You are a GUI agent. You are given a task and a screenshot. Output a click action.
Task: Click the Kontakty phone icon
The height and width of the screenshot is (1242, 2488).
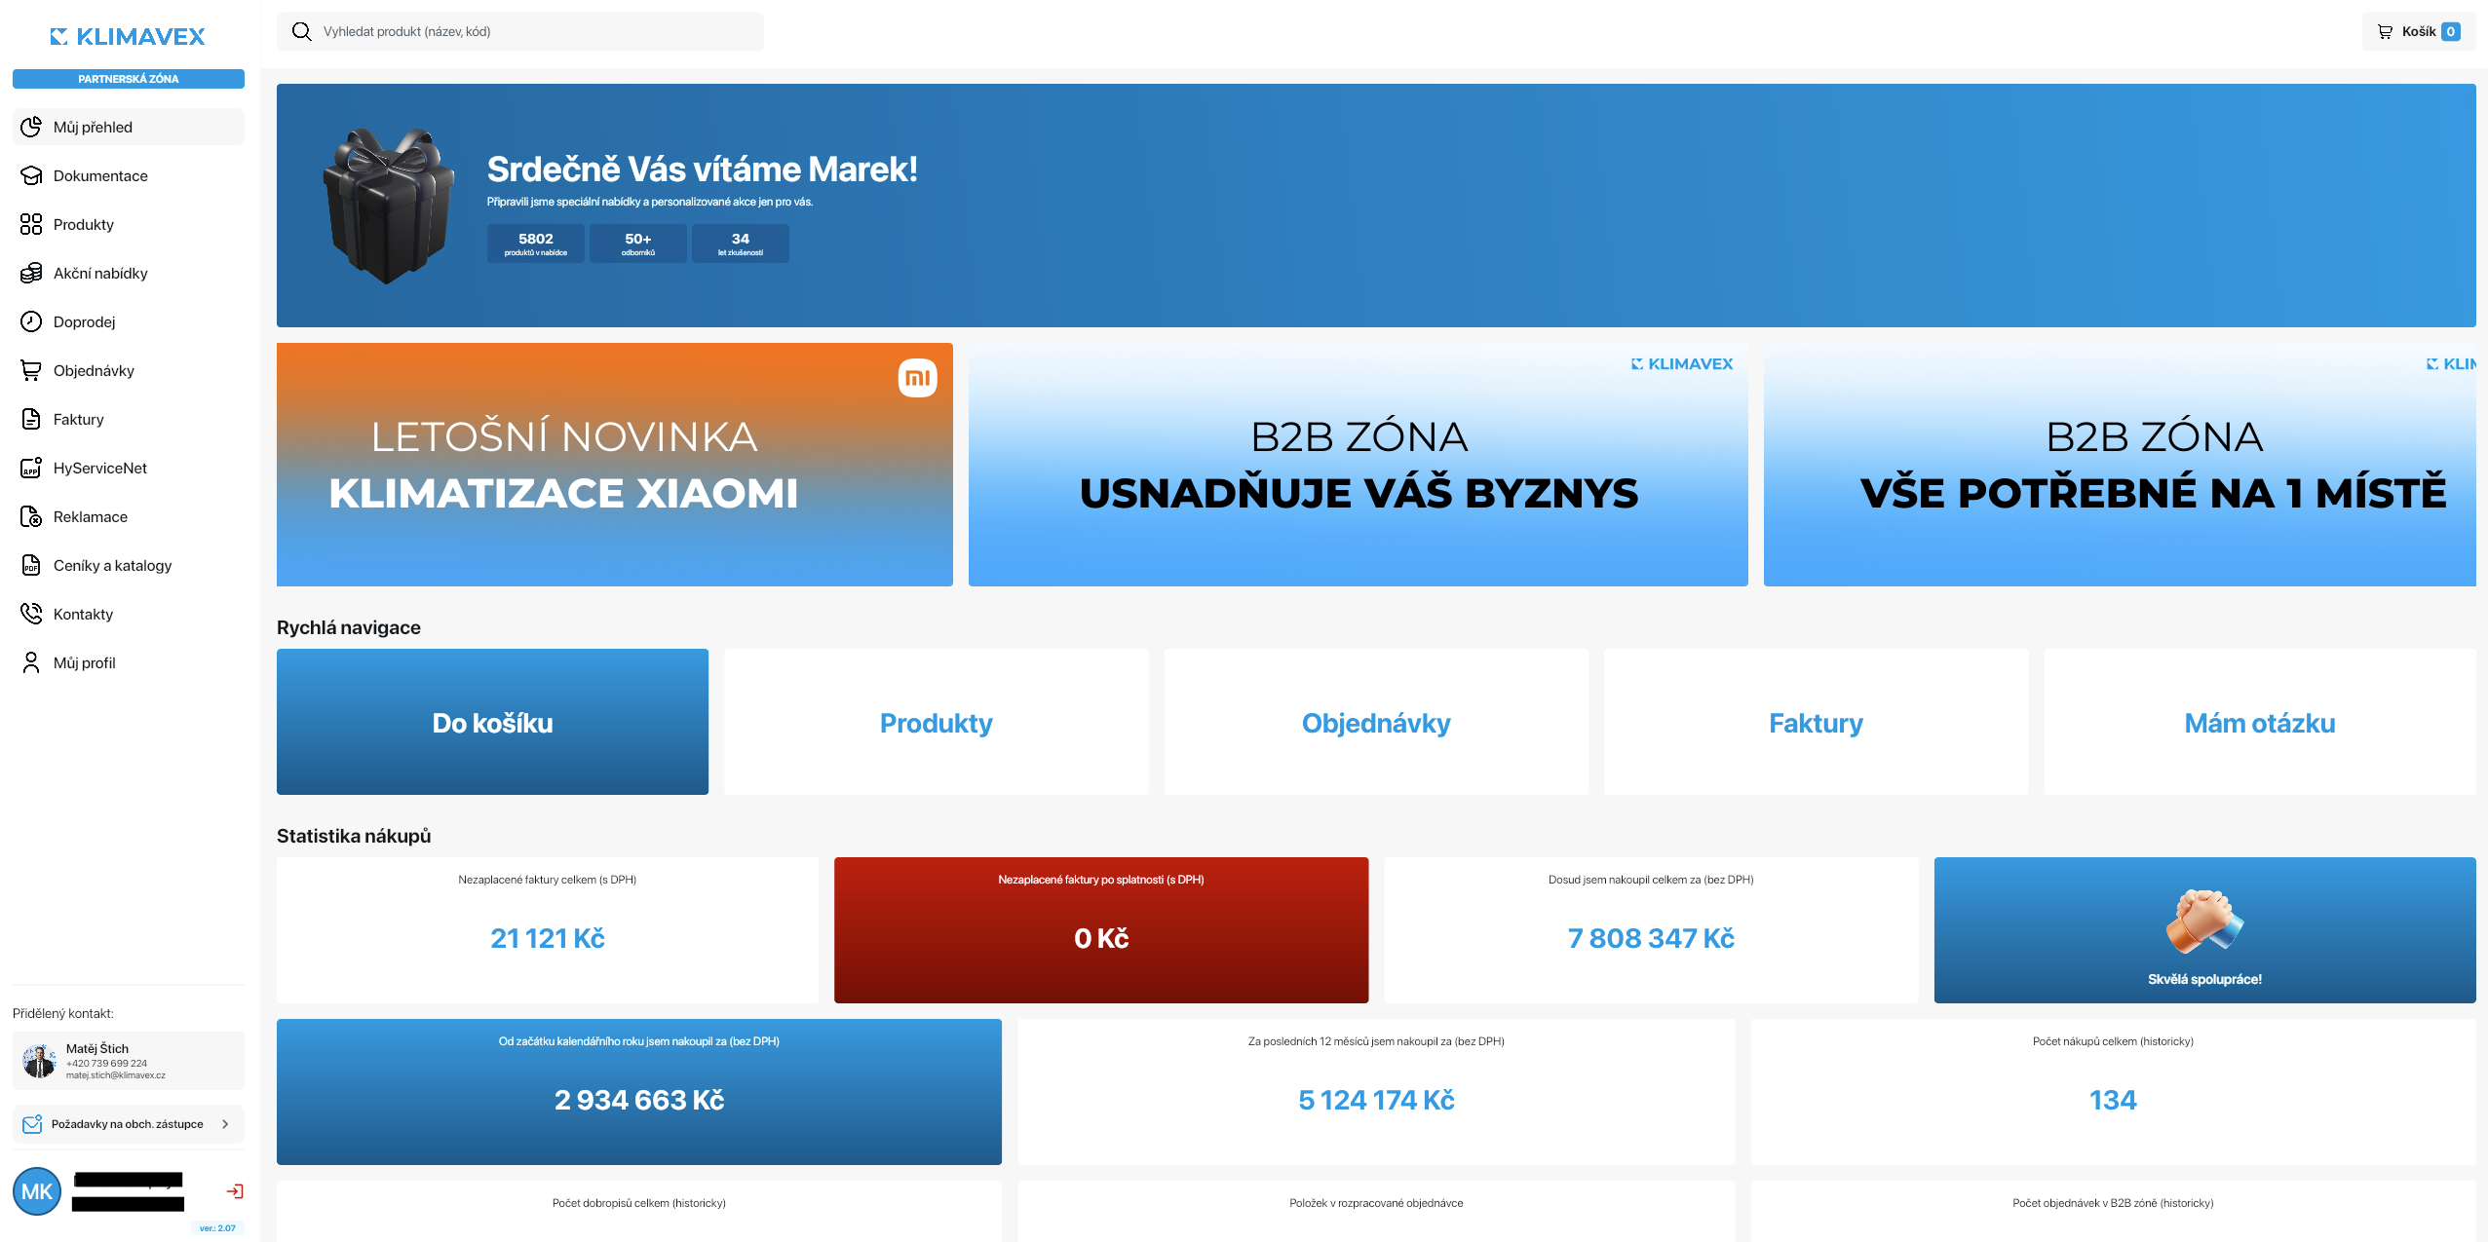(x=31, y=615)
